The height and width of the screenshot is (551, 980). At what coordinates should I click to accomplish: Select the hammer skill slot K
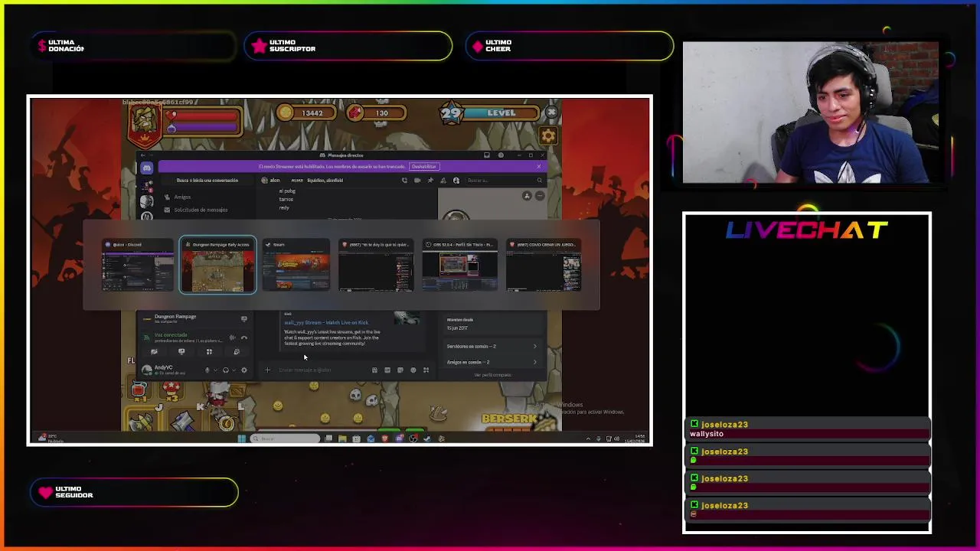[184, 419]
